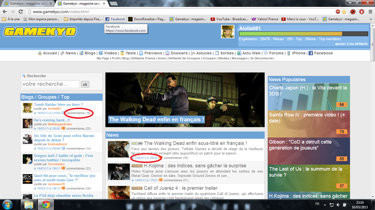375x210 pixels.
Task: Click Se Déconnecter link
Action: click(262, 58)
